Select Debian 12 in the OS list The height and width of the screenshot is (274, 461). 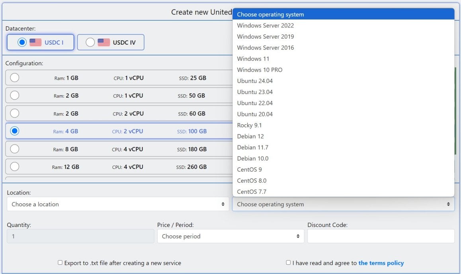344,136
